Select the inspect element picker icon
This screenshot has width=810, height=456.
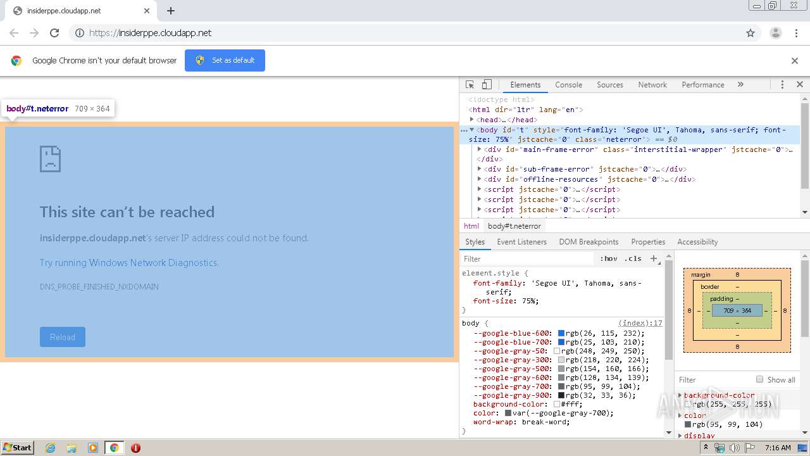pos(470,84)
